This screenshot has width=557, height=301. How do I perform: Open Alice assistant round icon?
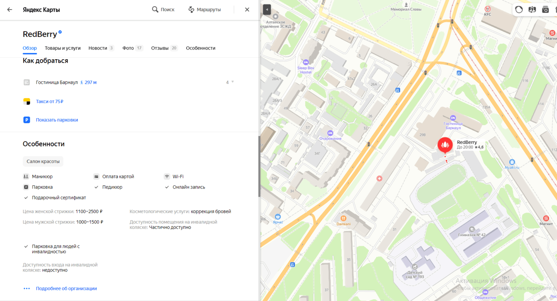[x=519, y=10]
